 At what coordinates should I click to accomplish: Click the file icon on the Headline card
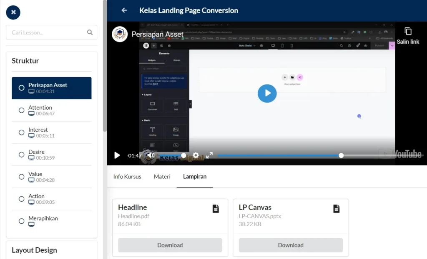coord(216,209)
